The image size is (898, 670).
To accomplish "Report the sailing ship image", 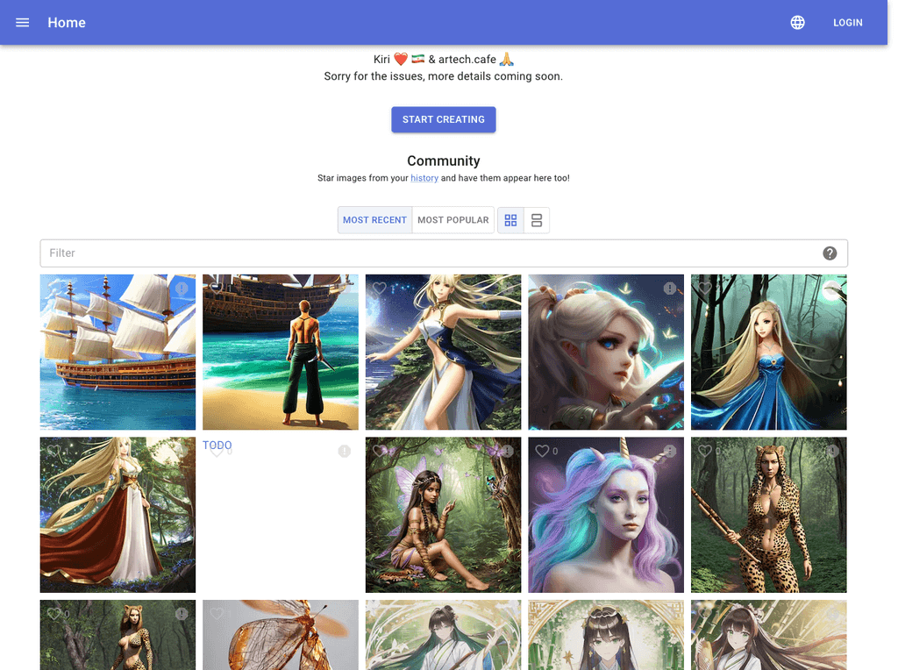I will [x=182, y=289].
